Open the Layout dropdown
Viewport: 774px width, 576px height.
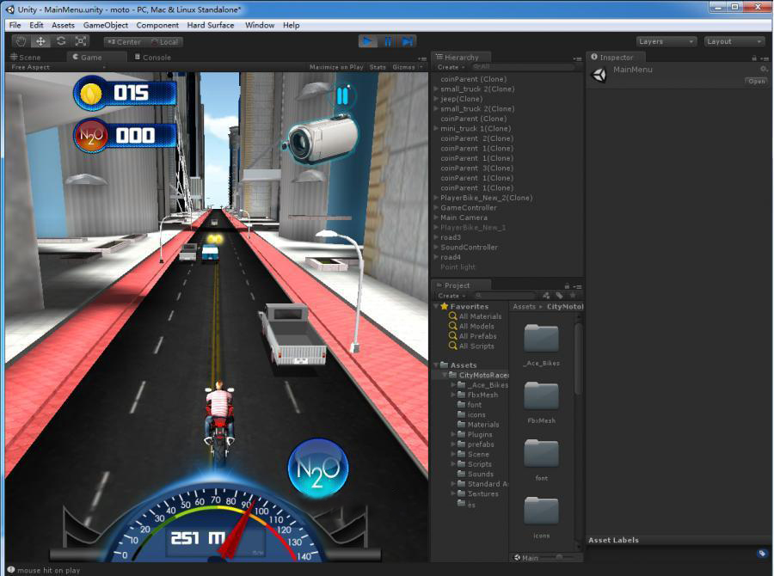(x=734, y=41)
